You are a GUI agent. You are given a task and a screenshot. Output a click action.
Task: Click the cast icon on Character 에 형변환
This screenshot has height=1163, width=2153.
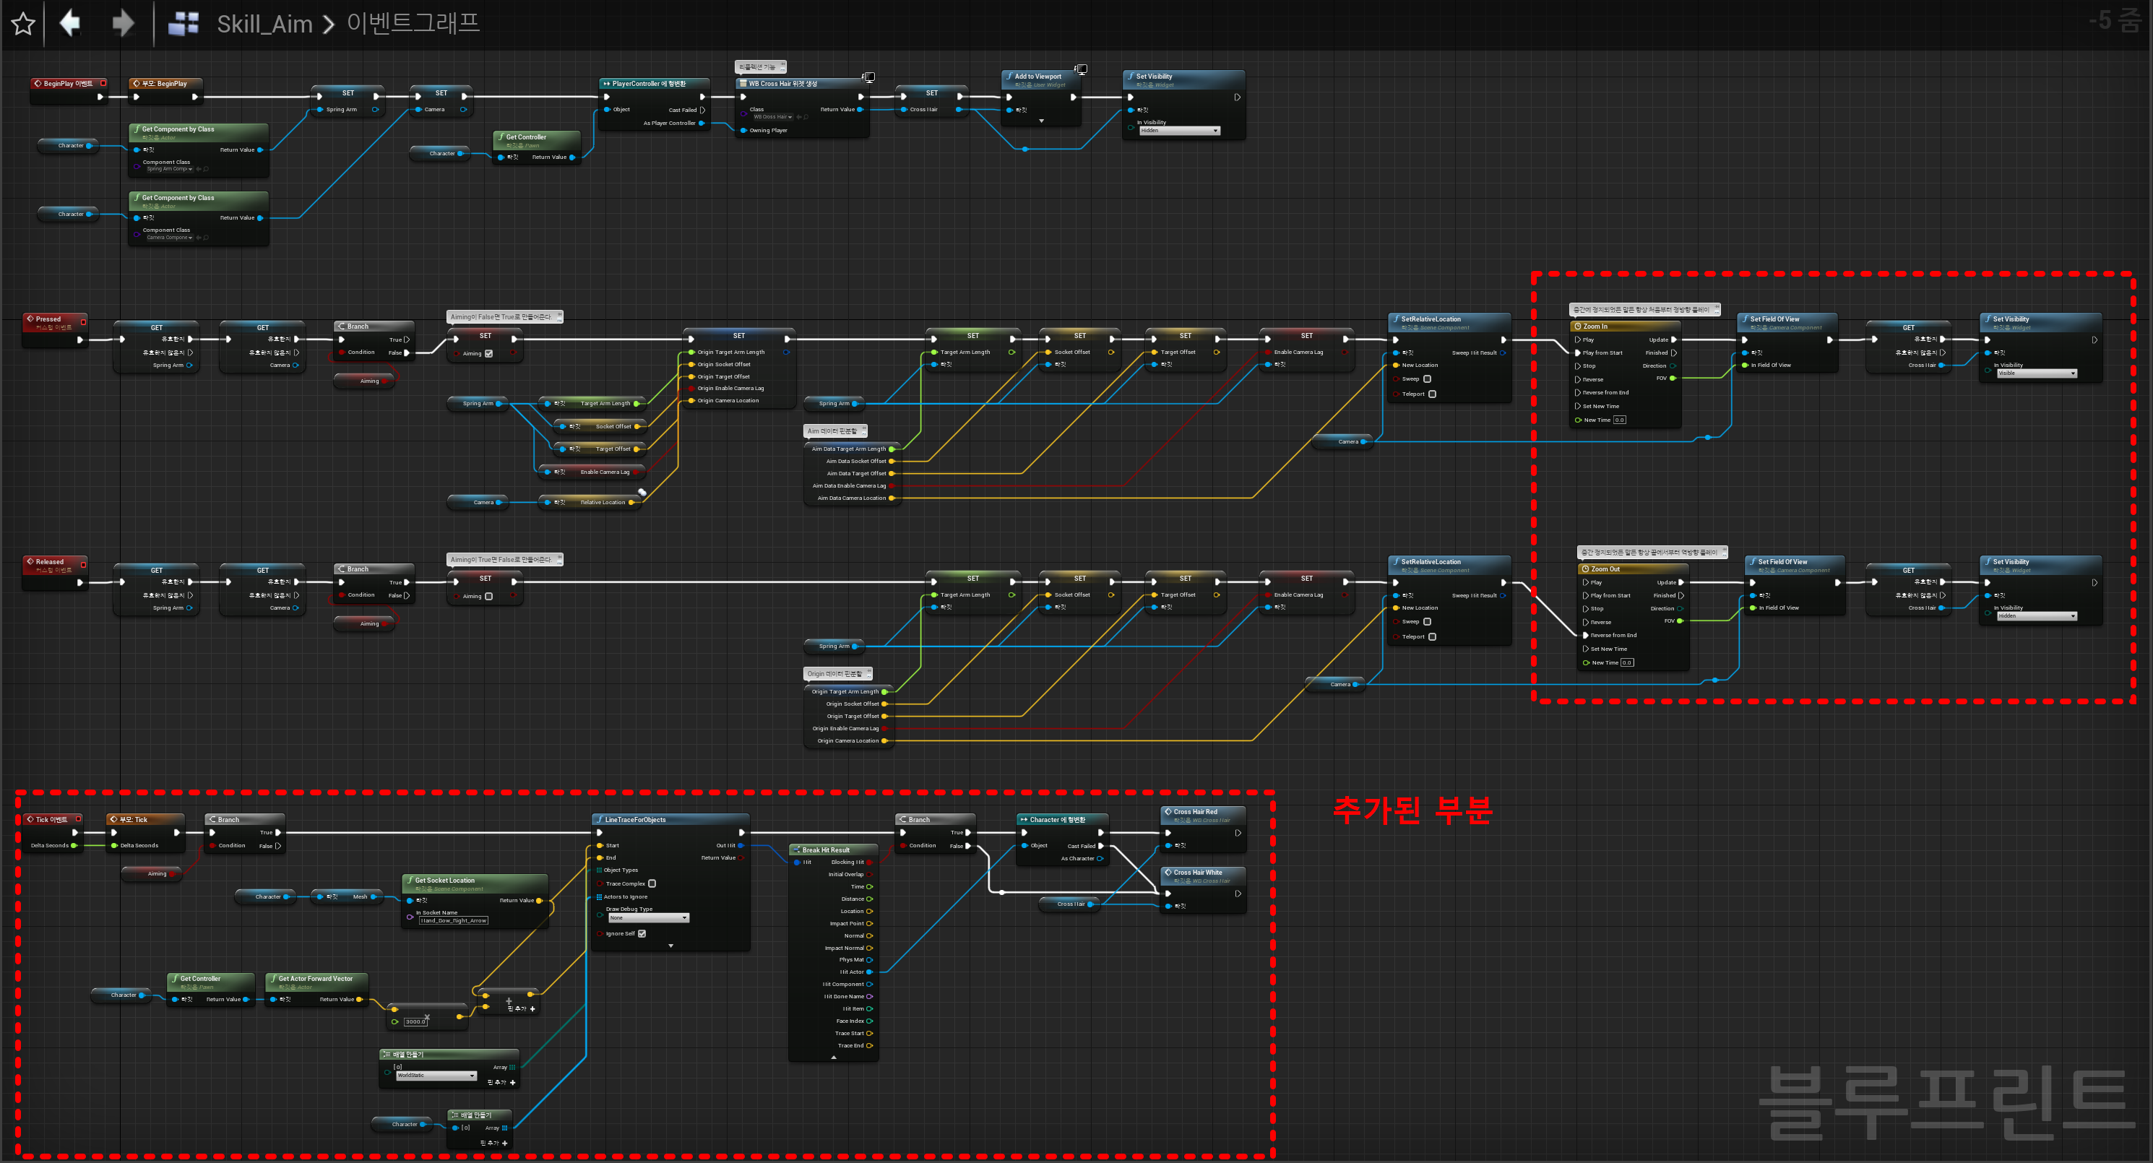1024,820
